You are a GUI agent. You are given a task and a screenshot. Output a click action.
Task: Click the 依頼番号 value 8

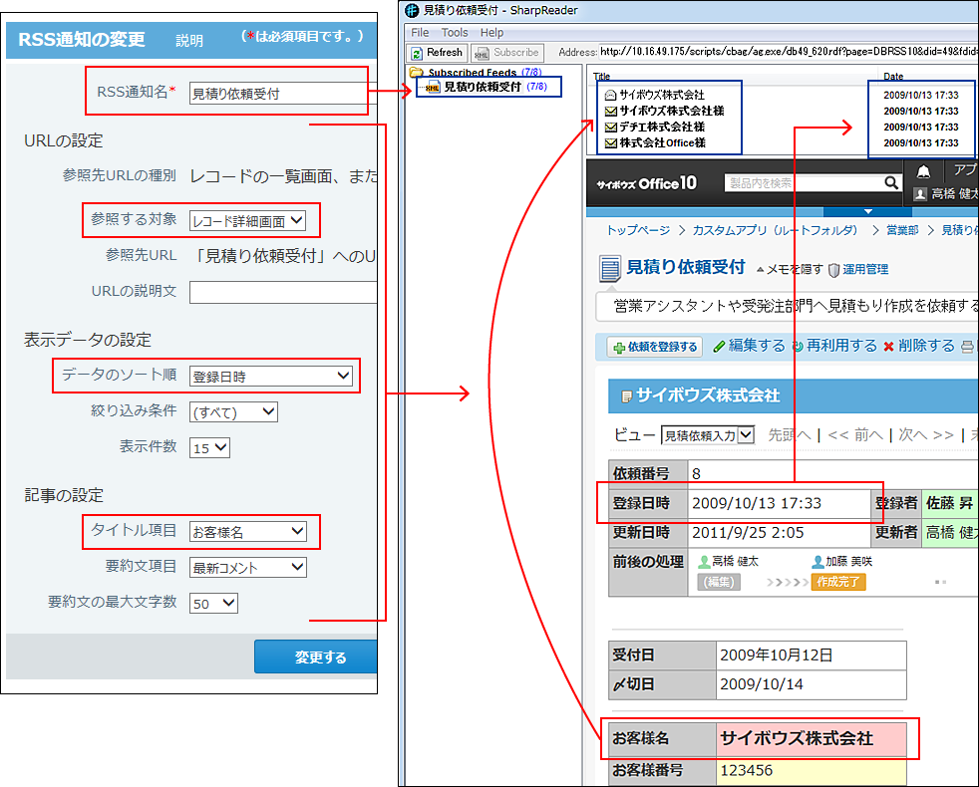coord(696,474)
